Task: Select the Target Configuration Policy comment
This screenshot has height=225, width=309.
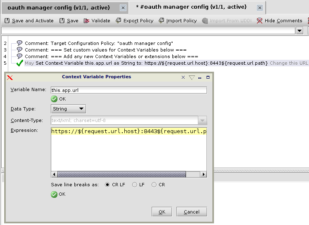Action: click(x=99, y=43)
